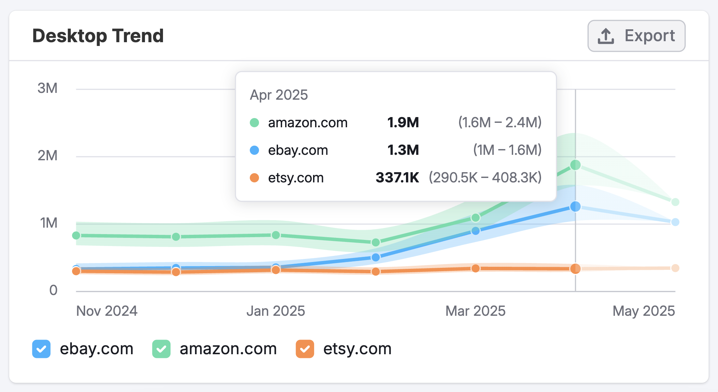The width and height of the screenshot is (718, 392).
Task: Select the etsy.com March data point
Action: tap(476, 268)
